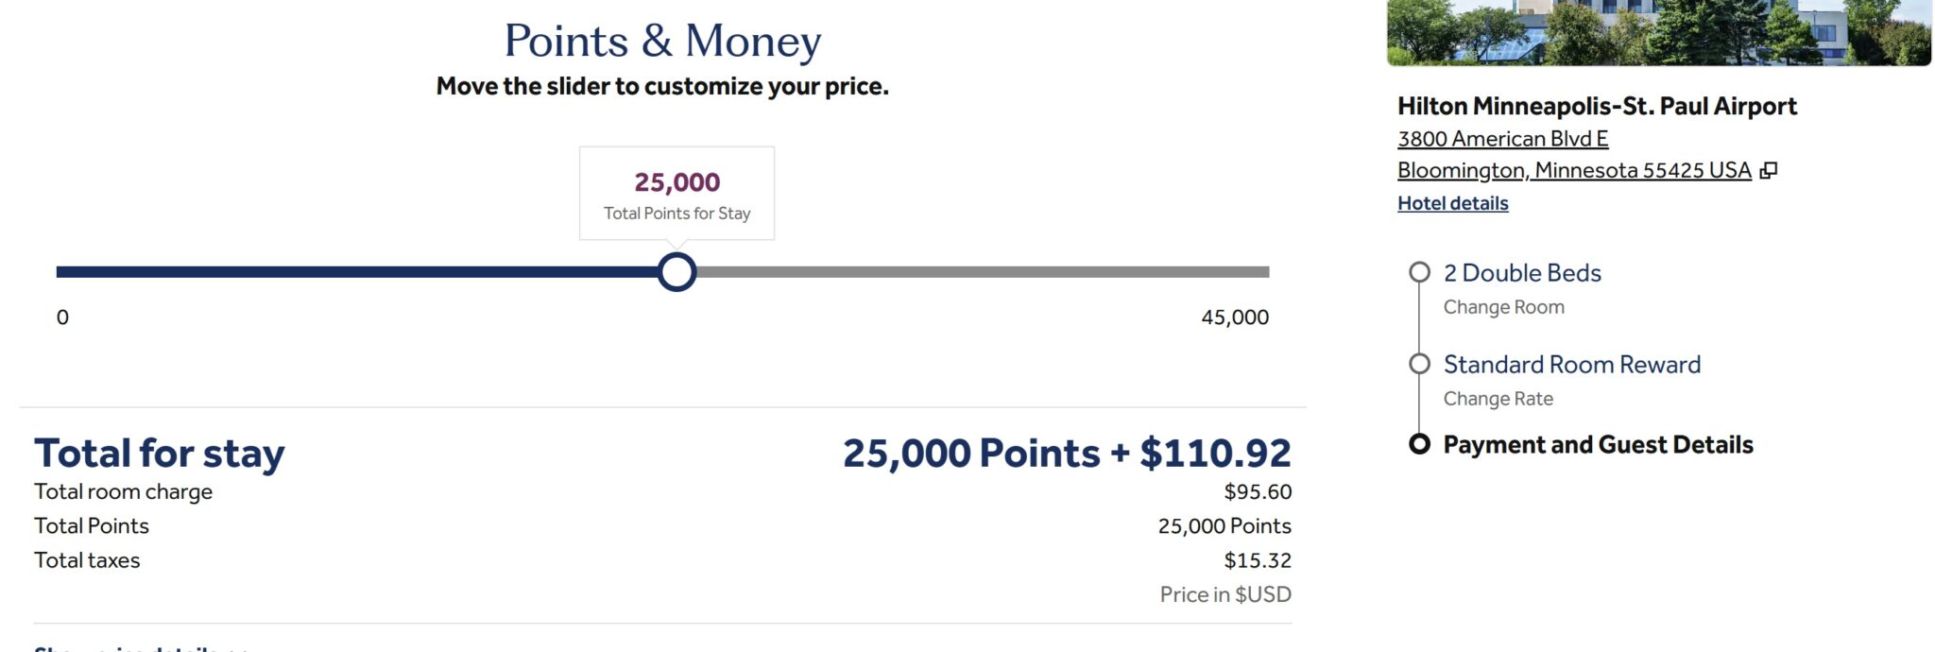Lower points by clicking the blue slider track

click(357, 272)
